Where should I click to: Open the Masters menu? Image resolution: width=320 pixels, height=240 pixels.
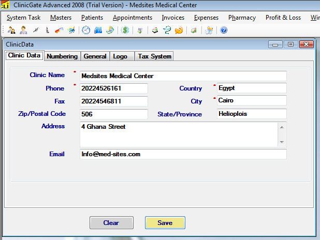pos(61,18)
